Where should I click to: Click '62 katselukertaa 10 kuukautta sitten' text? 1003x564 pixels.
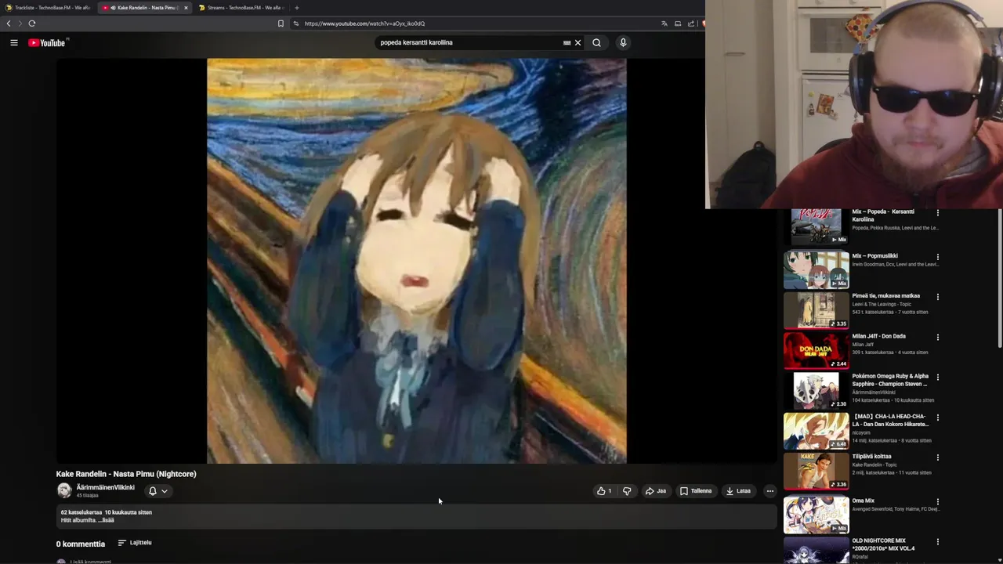pyautogui.click(x=107, y=512)
